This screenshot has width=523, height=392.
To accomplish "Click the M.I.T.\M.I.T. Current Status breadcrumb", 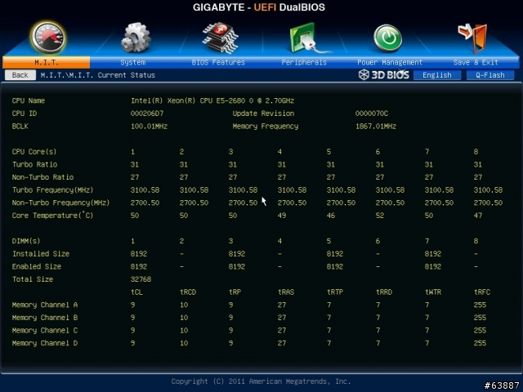I will 98,75.
